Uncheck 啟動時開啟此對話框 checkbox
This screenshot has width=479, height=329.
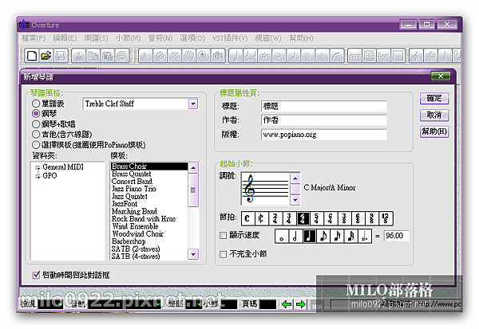tap(36, 275)
